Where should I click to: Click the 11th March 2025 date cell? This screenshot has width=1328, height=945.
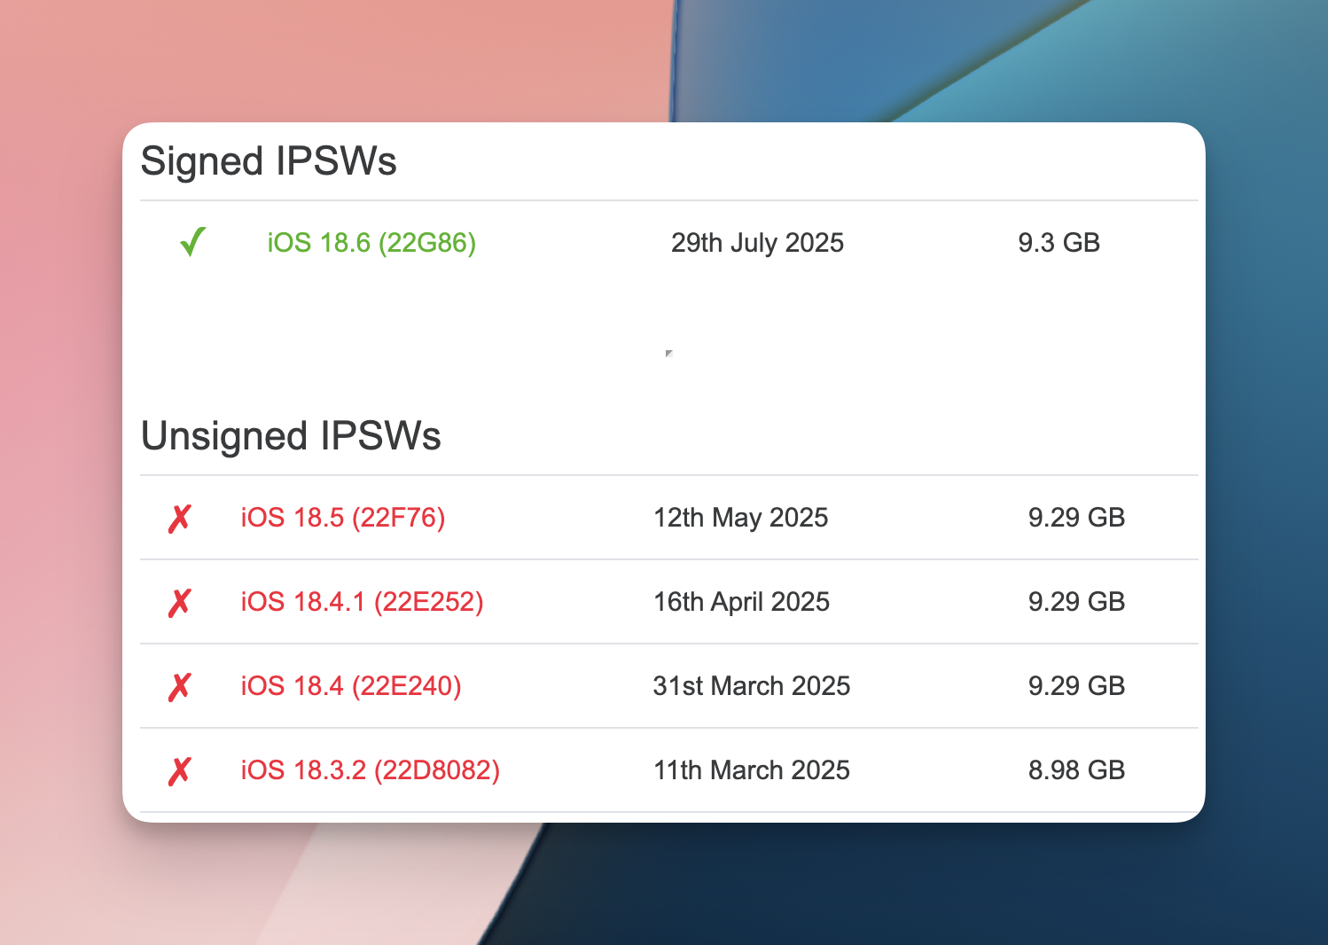(752, 770)
